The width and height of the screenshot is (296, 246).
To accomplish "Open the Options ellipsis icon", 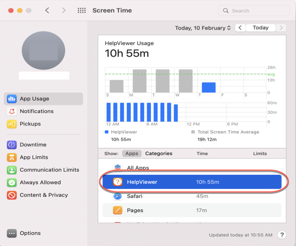I will tap(12, 233).
